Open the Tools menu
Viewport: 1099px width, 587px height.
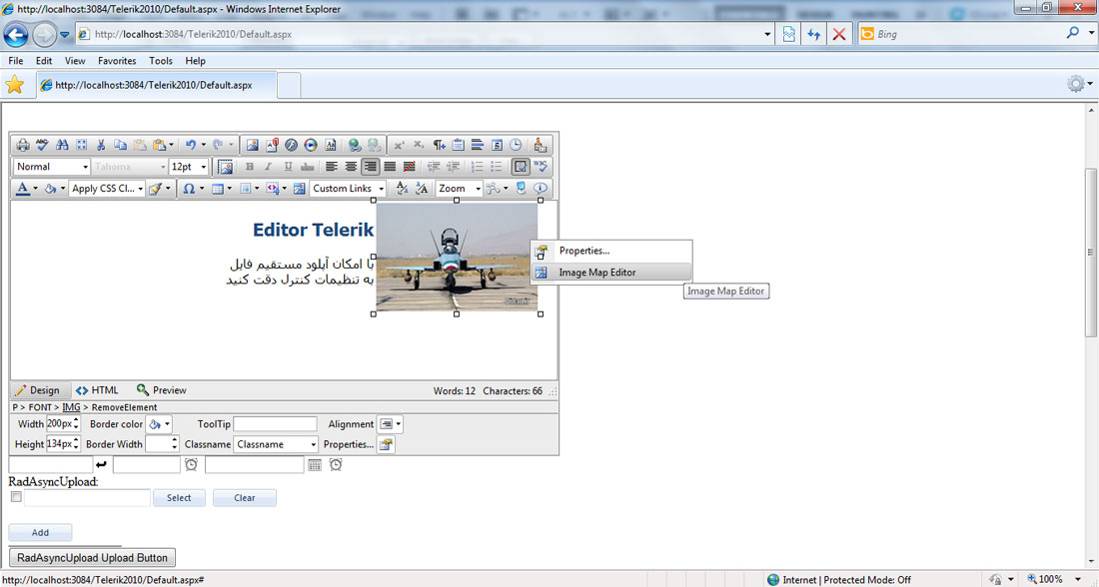pyautogui.click(x=161, y=61)
